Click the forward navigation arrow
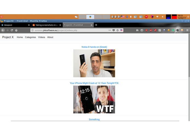190x135 pixels. pyautogui.click(x=7, y=30)
